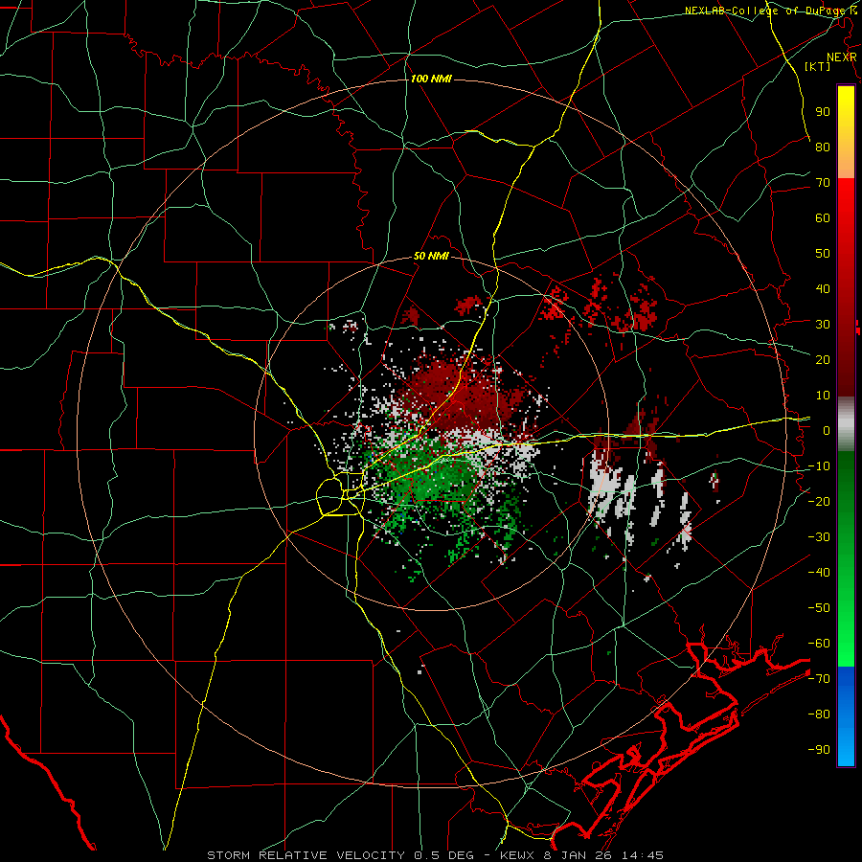Viewport: 862px width, 862px height.
Task: Select the -90 value on velocity scale
Action: pyautogui.click(x=819, y=750)
